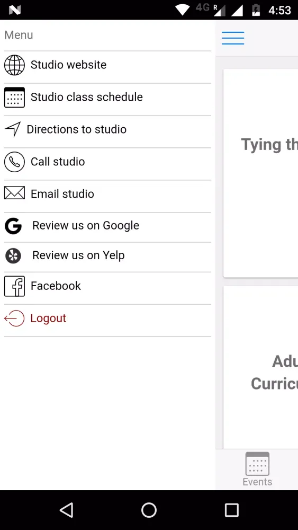Tap the navigation arrow icon for directions
This screenshot has width=298, height=530.
(13, 129)
